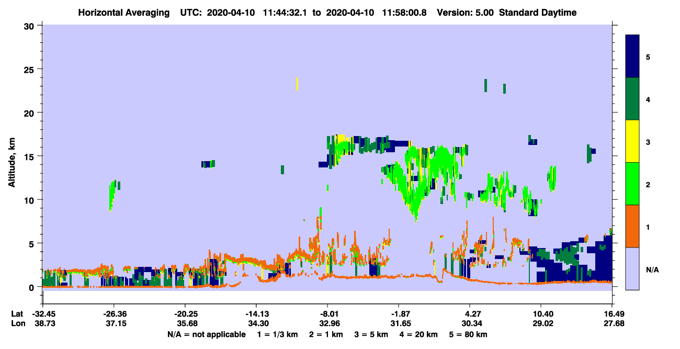Click the 'Standard Daytime' label
The image size is (680, 349).
538,13
